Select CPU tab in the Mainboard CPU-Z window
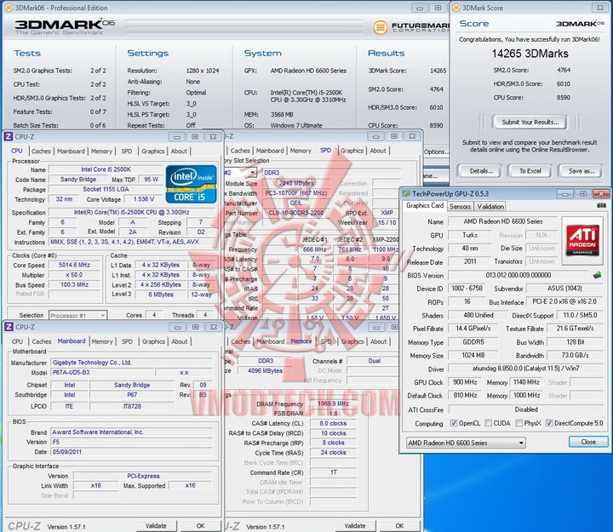 pos(17,341)
